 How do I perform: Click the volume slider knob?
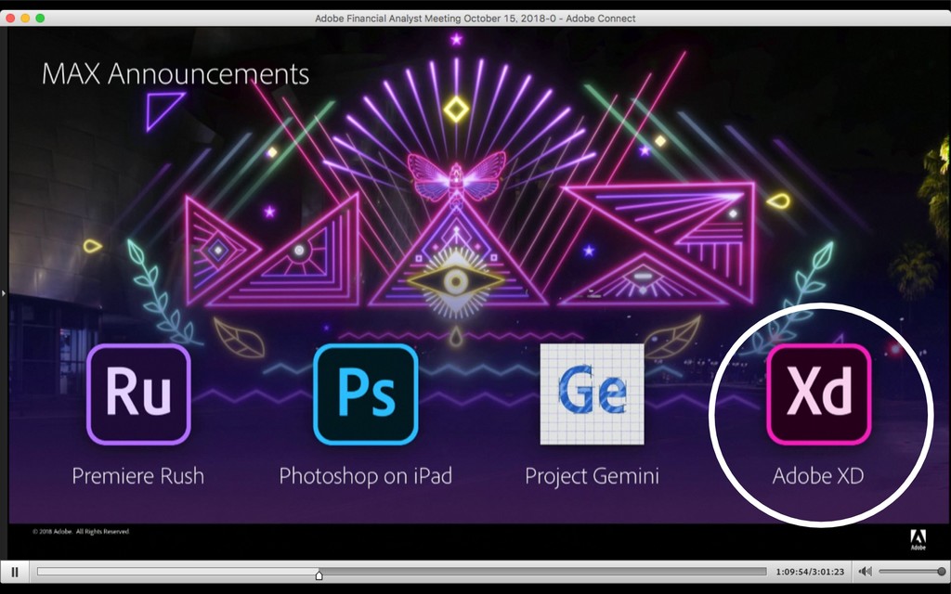pyautogui.click(x=942, y=571)
